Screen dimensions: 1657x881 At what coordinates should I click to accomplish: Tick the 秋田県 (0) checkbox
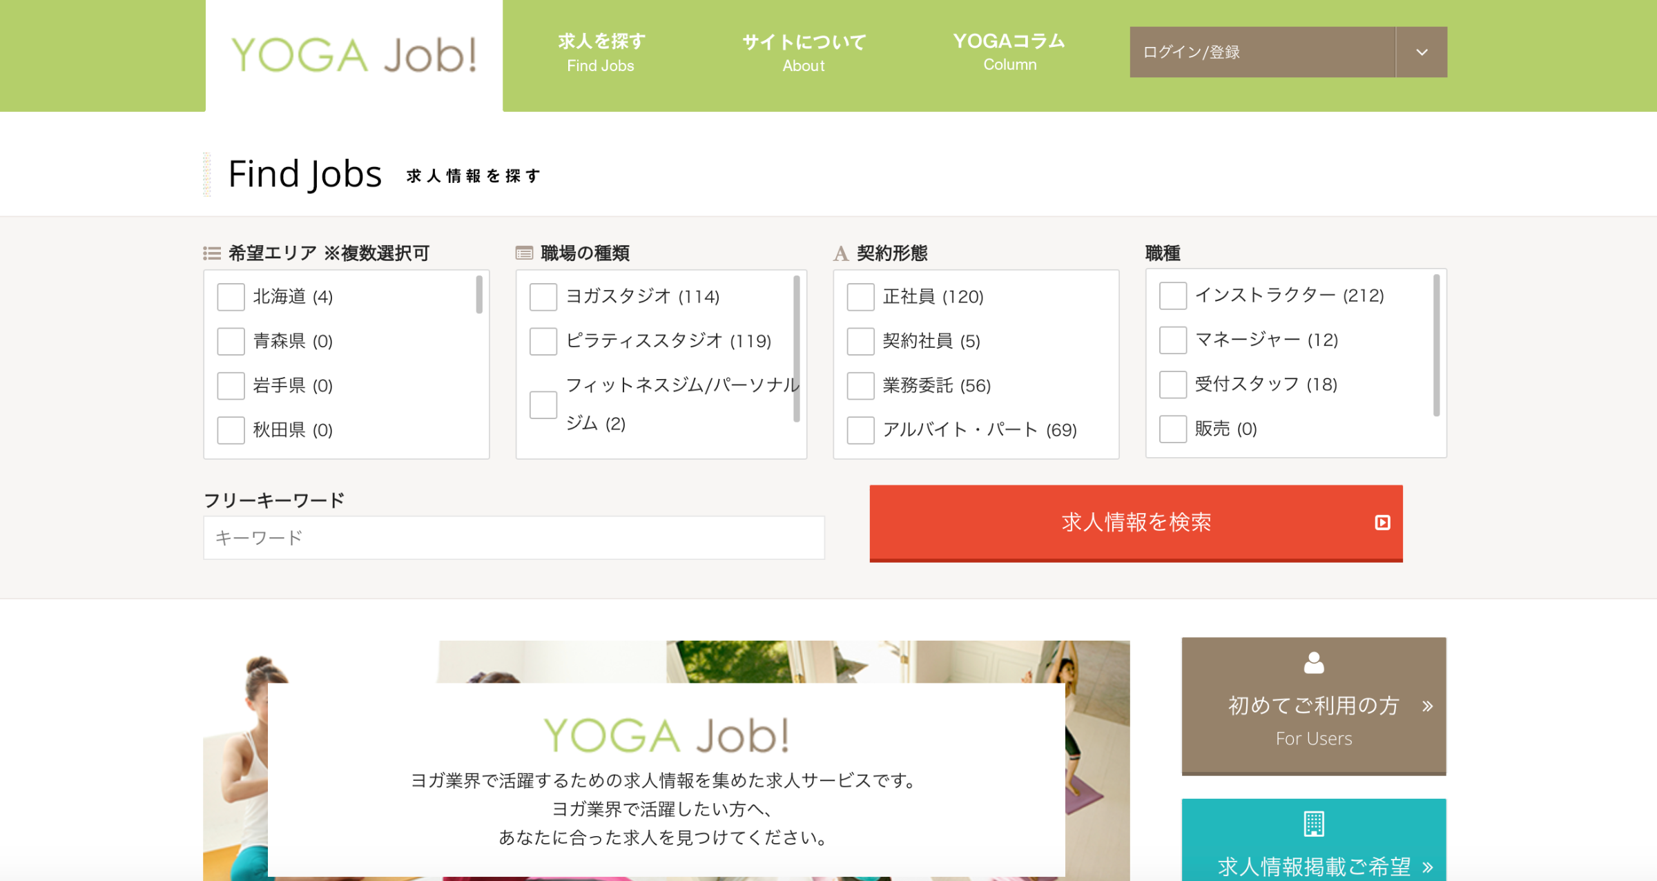point(231,430)
